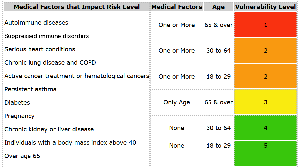Select the "Vulnerability Level" column header
The width and height of the screenshot is (298, 167).
click(x=265, y=7)
